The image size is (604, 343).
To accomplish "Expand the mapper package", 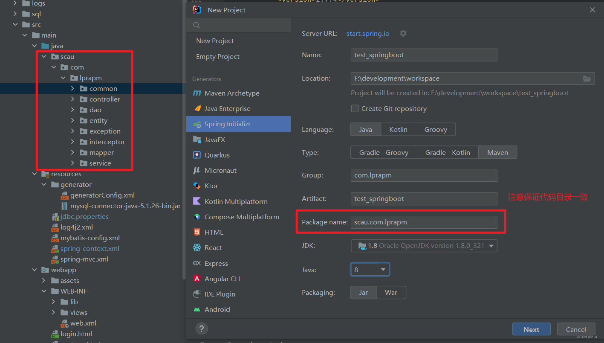I will [x=72, y=152].
